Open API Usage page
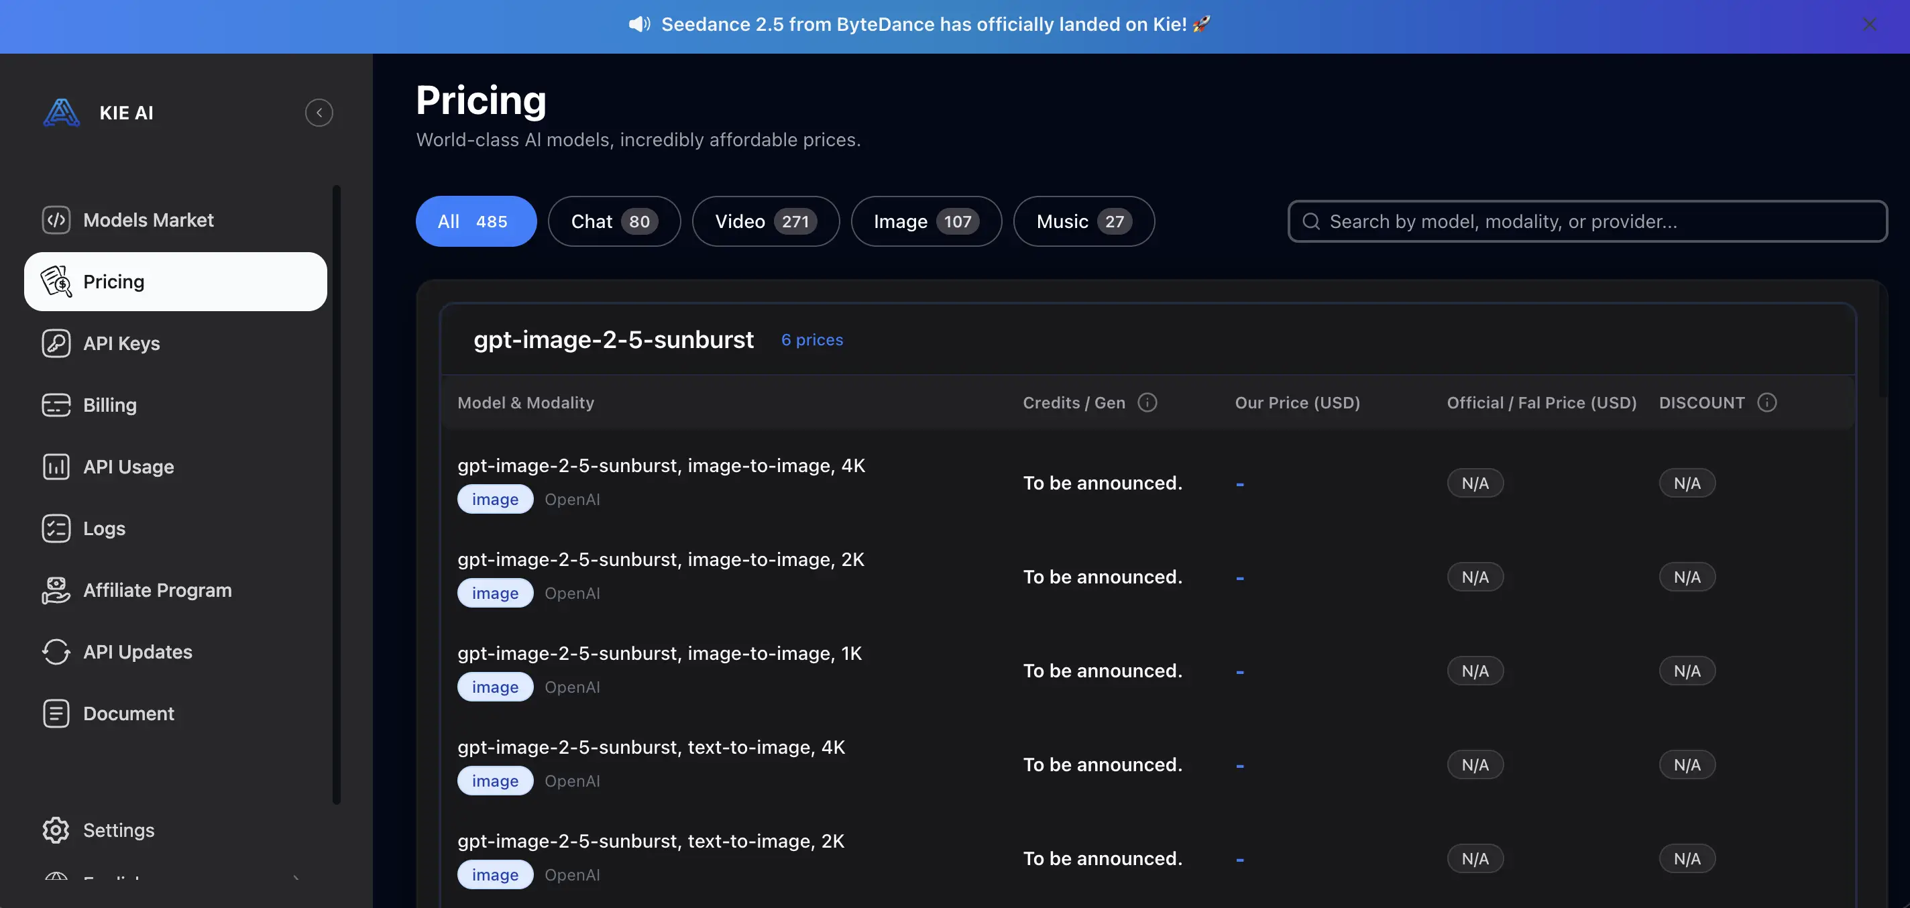Viewport: 1910px width, 908px height. click(x=176, y=466)
